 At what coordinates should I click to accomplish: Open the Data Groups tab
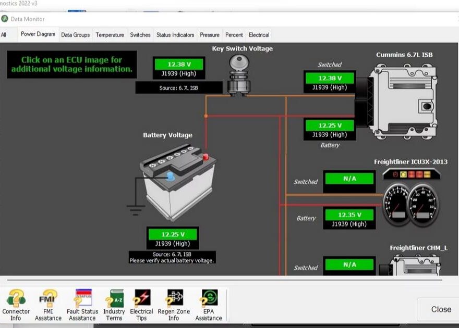pos(75,35)
